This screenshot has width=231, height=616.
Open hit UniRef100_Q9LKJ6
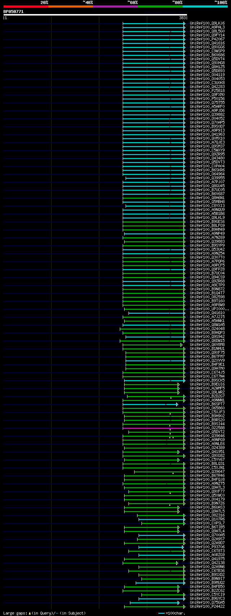(207, 23)
